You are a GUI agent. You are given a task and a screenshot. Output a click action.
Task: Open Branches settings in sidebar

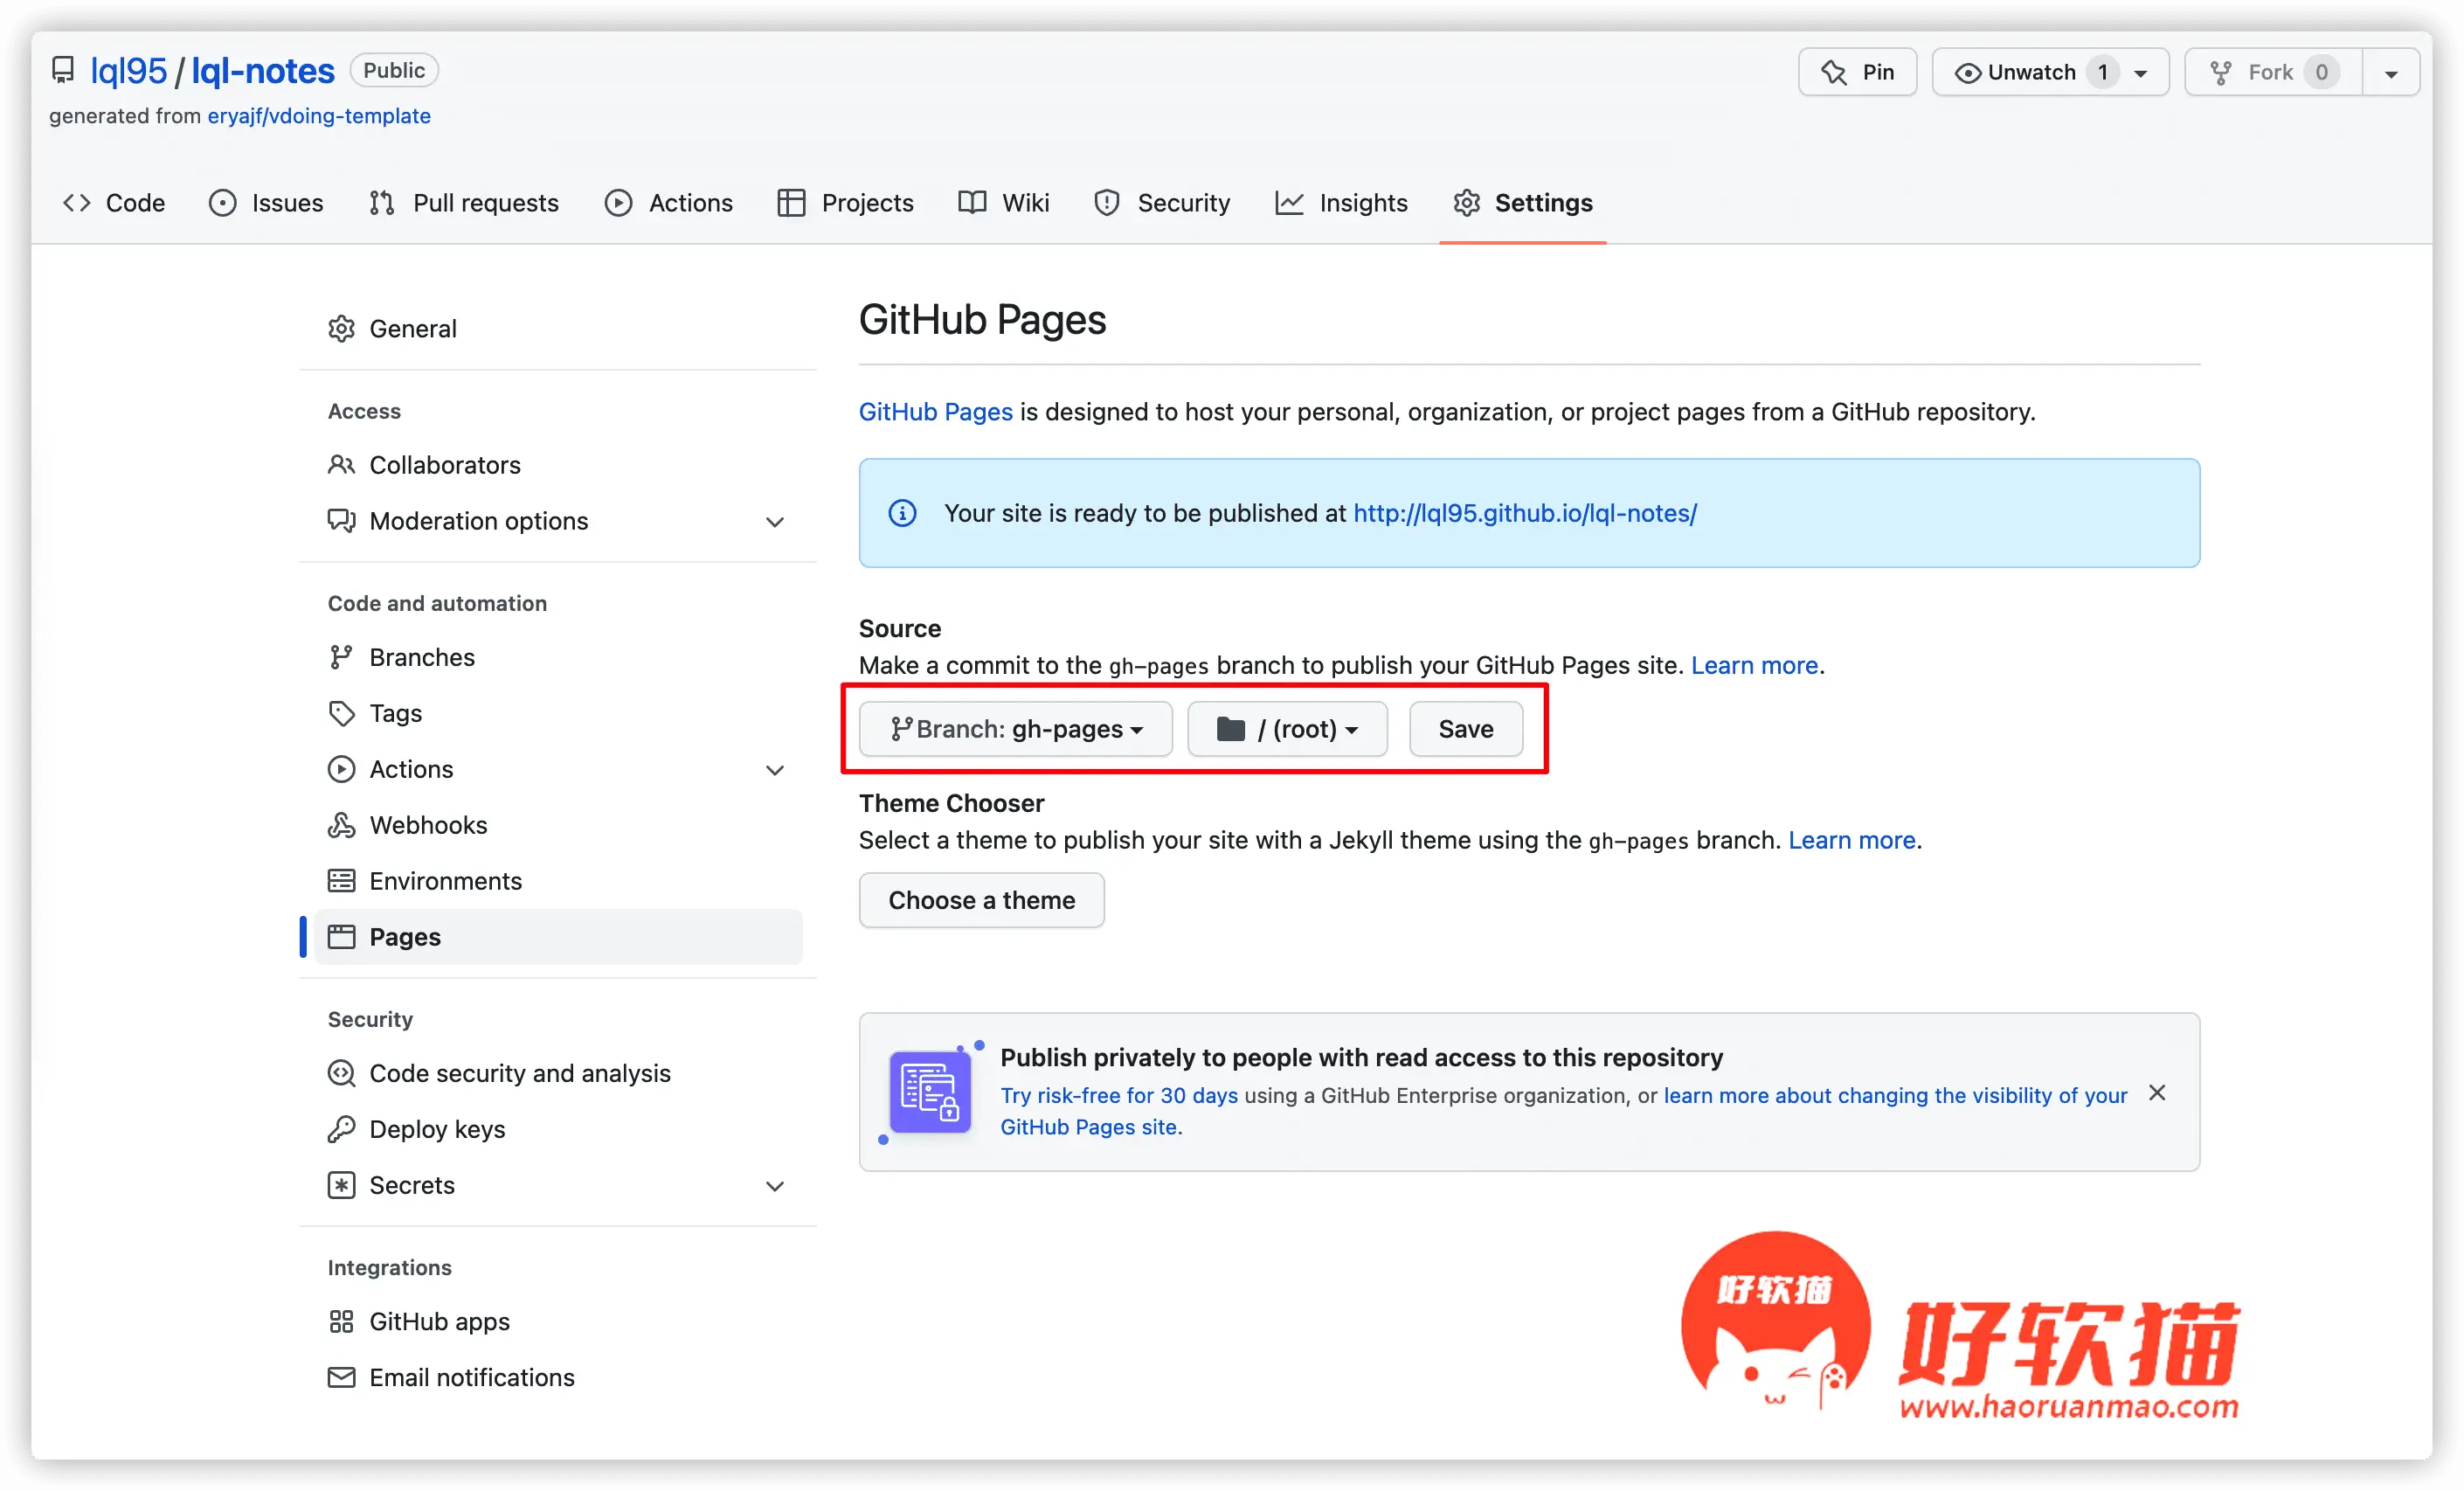pyautogui.click(x=558, y=657)
